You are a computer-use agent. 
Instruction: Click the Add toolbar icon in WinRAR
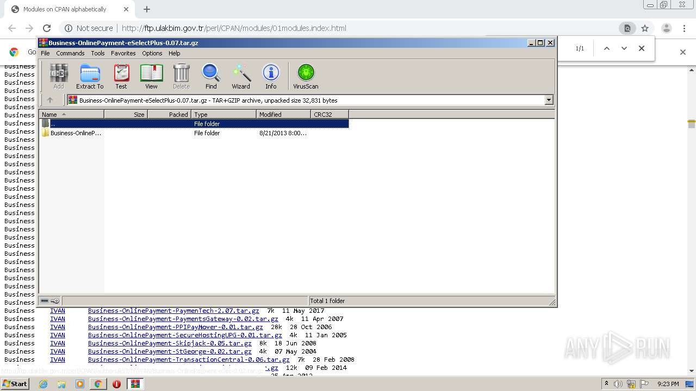coord(58,76)
